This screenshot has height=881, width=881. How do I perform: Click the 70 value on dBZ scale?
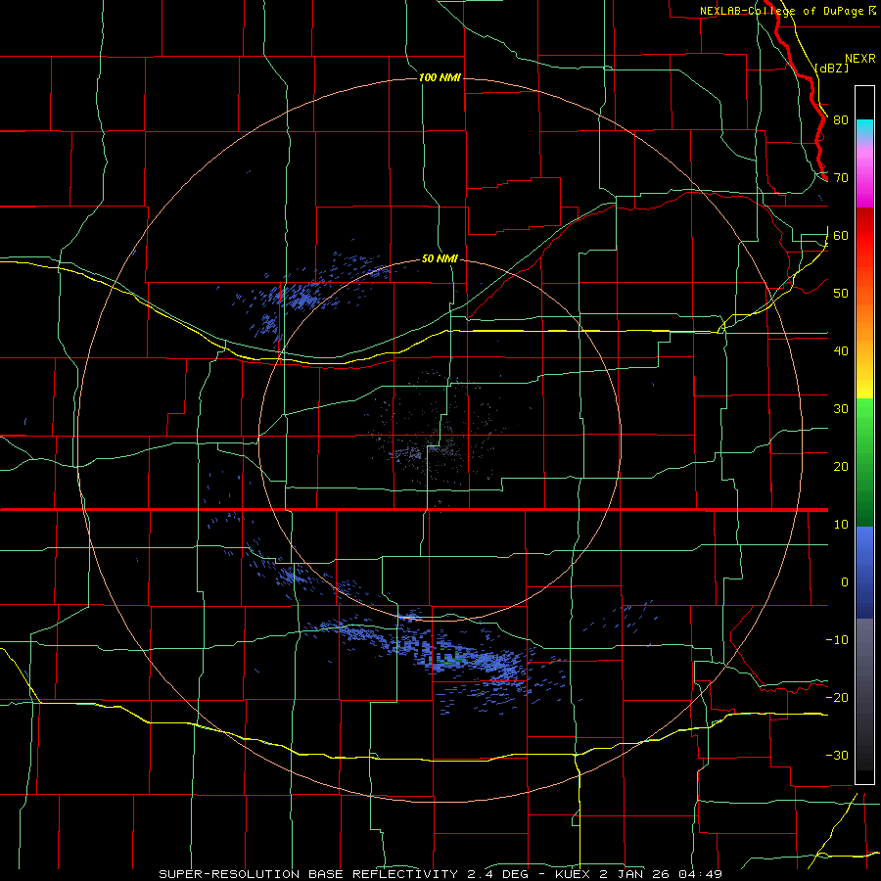(841, 178)
